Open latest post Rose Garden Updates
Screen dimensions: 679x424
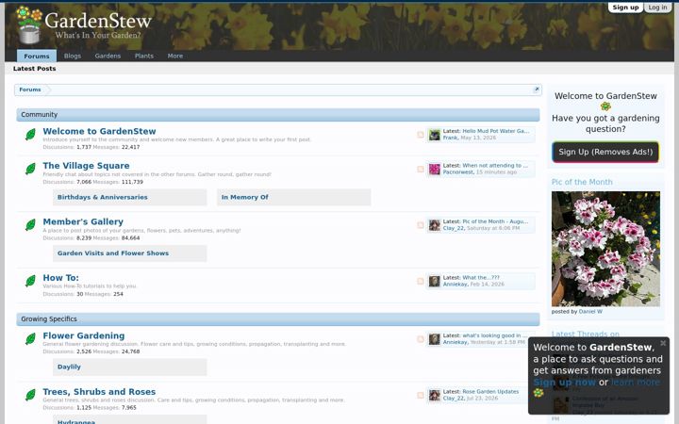click(x=490, y=392)
